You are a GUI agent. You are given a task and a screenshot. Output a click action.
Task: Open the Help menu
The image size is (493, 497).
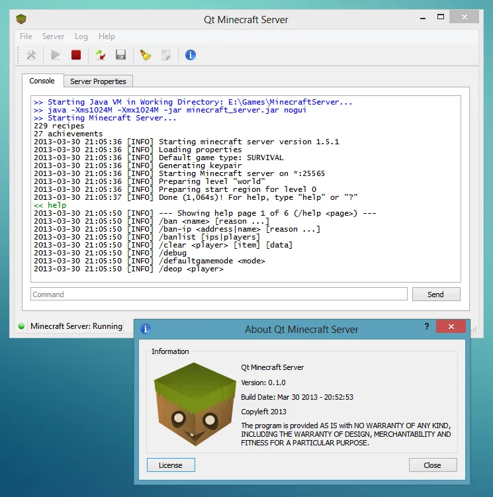tap(107, 36)
